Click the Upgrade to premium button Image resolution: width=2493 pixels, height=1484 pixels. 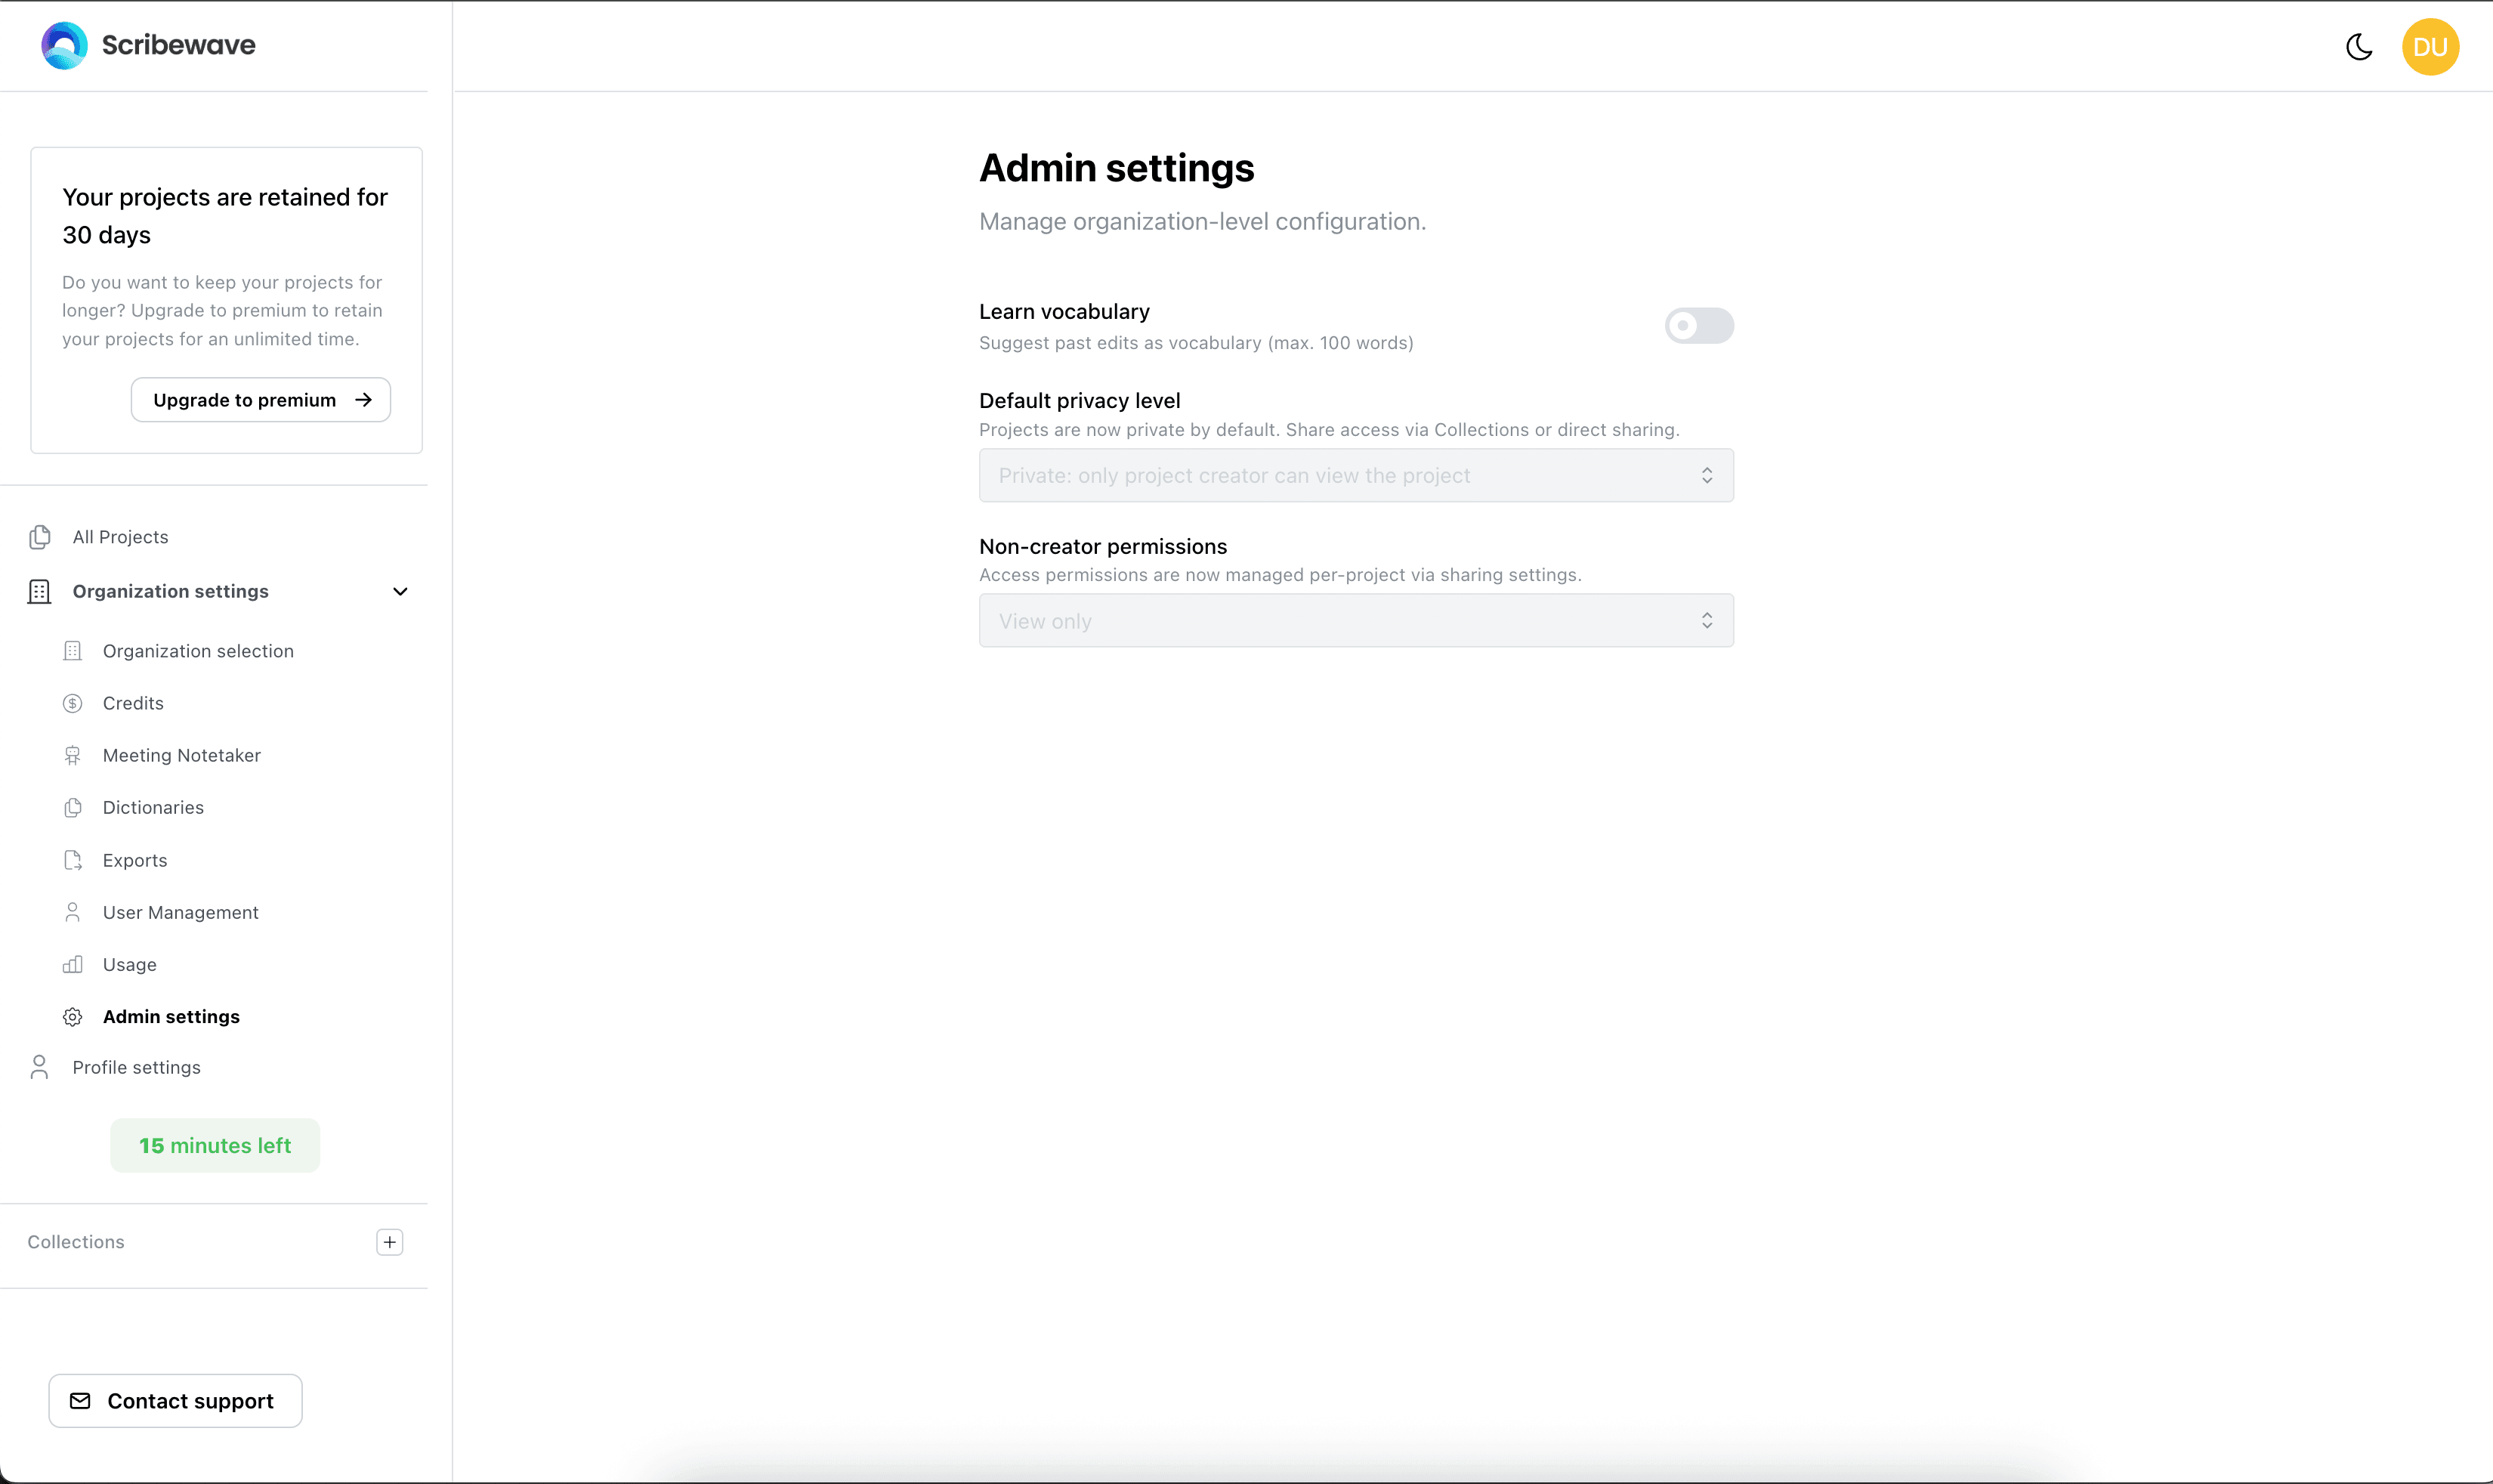pos(260,399)
